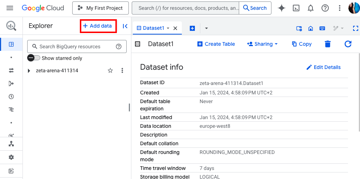The width and height of the screenshot is (360, 179).
Task: Activate Cloud Shell terminal icon
Action: tap(296, 8)
